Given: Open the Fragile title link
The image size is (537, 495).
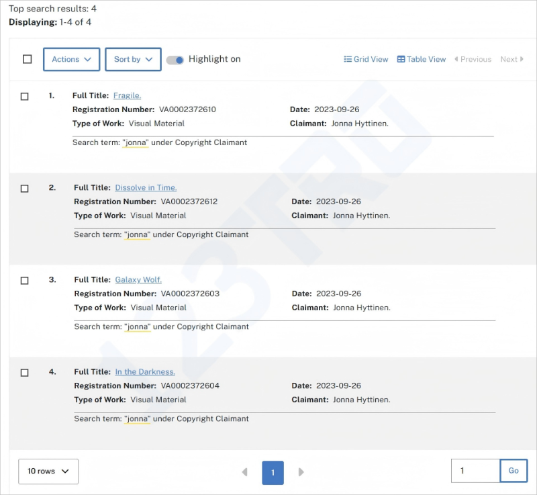Looking at the screenshot, I should point(127,95).
